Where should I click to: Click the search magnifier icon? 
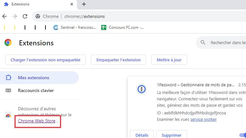203,42
